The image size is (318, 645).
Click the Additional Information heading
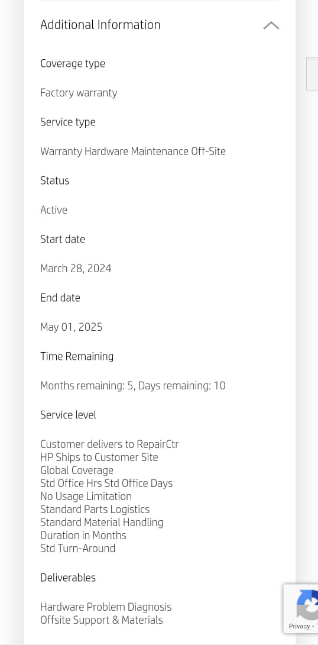(100, 25)
